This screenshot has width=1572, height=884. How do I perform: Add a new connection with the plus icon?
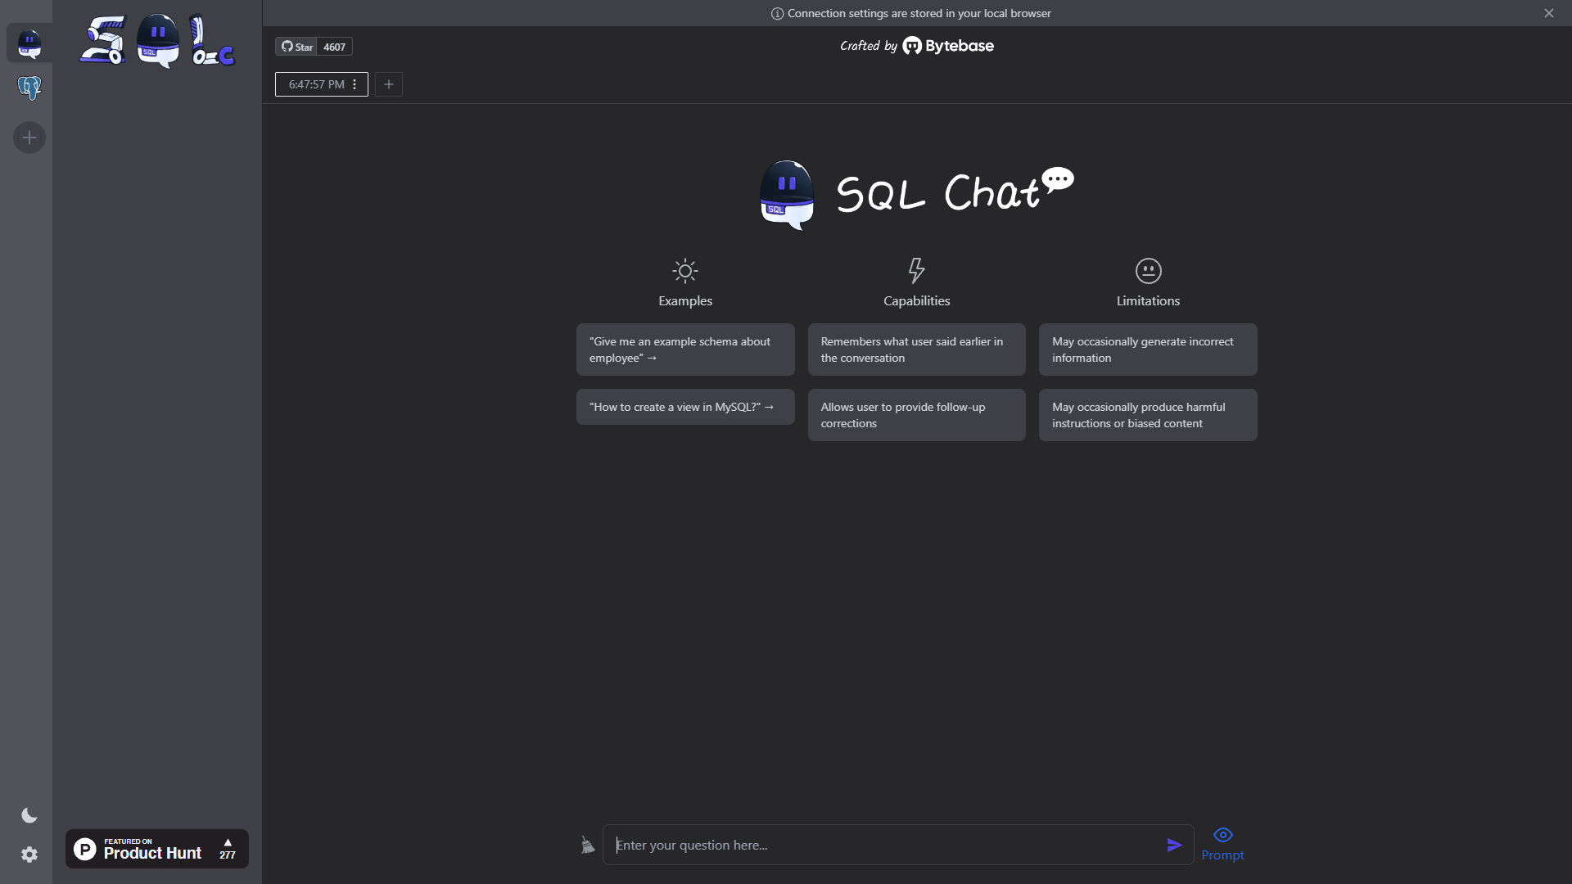(x=29, y=138)
